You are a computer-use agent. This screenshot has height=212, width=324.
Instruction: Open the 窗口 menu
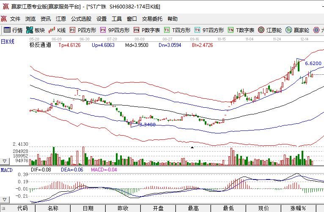[132, 19]
